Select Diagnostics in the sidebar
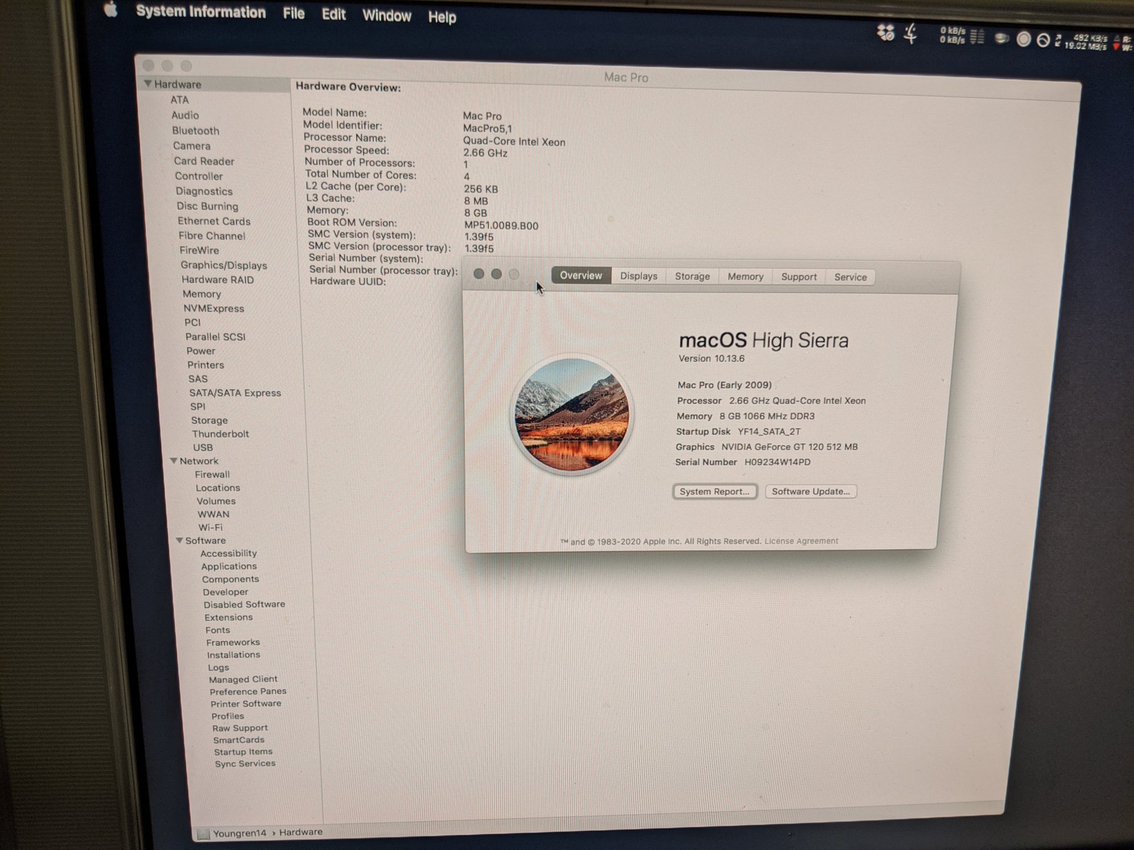1134x850 pixels. point(204,192)
